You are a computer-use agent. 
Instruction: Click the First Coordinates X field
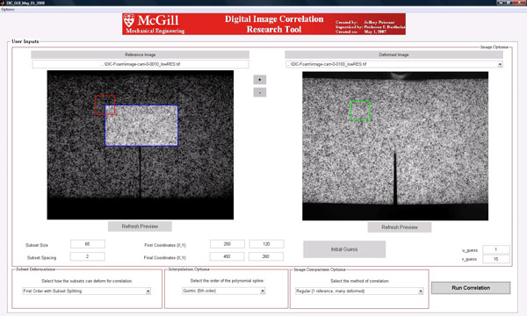pyautogui.click(x=227, y=244)
